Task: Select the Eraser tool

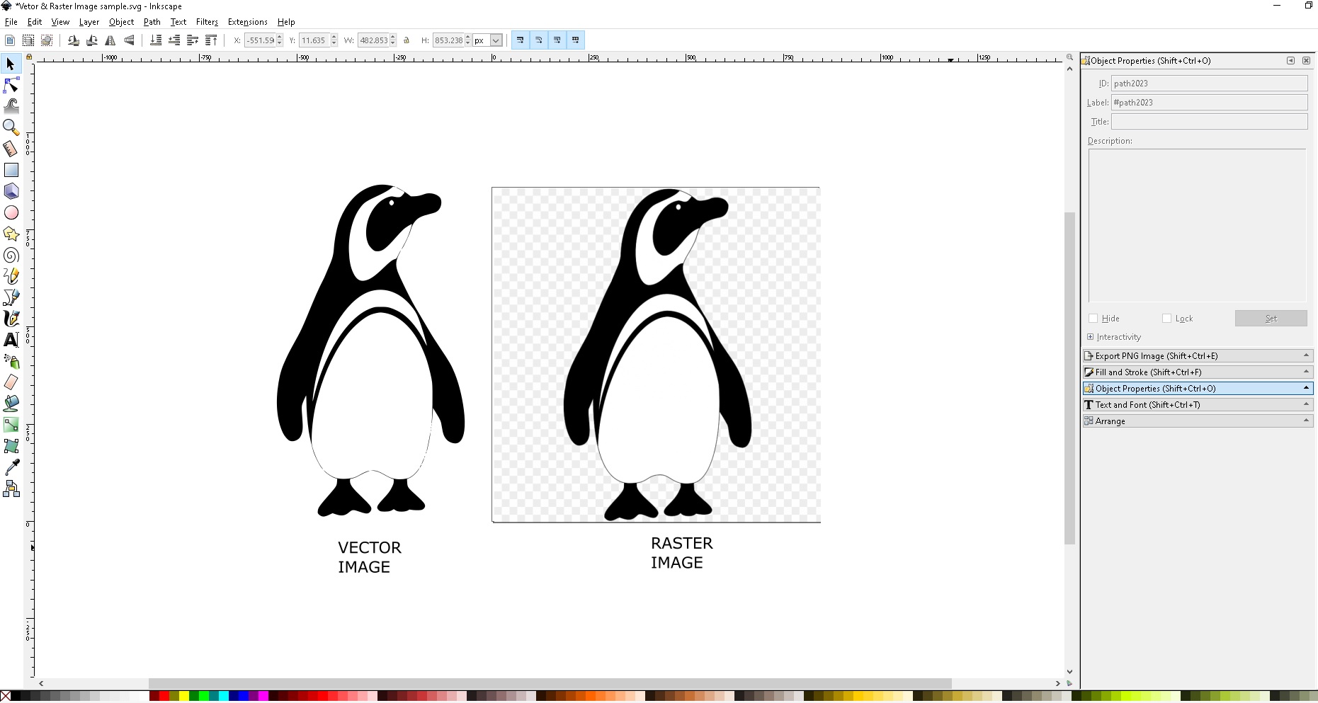Action: pos(11,382)
